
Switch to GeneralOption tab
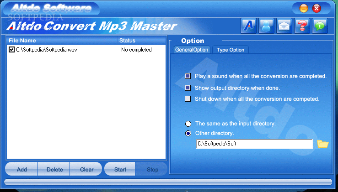point(192,50)
